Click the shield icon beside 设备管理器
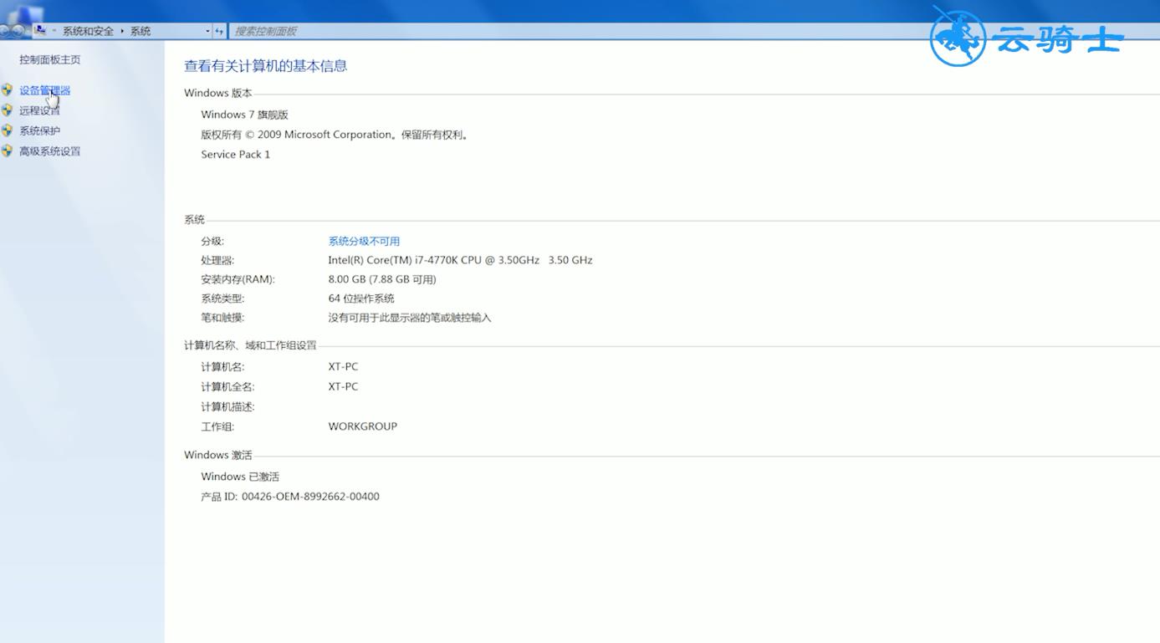The image size is (1160, 643). [x=8, y=90]
